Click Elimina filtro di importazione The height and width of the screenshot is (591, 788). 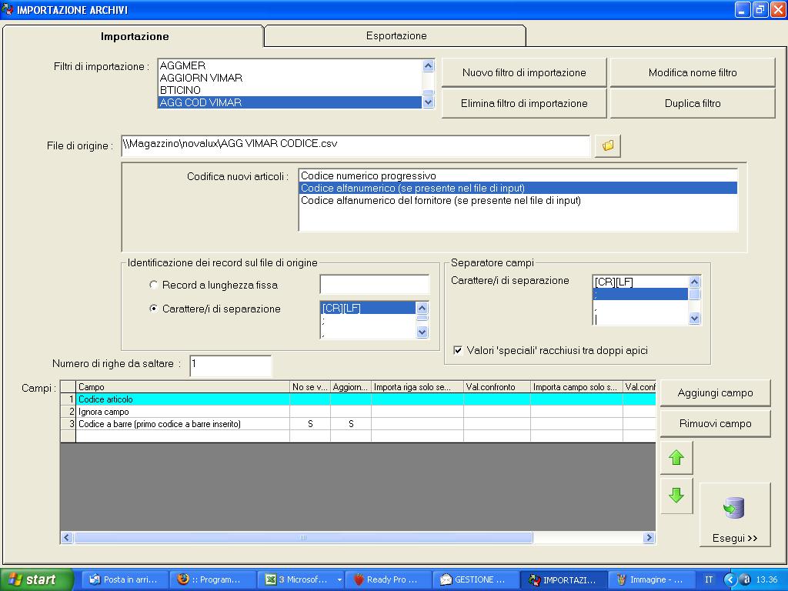coord(524,104)
